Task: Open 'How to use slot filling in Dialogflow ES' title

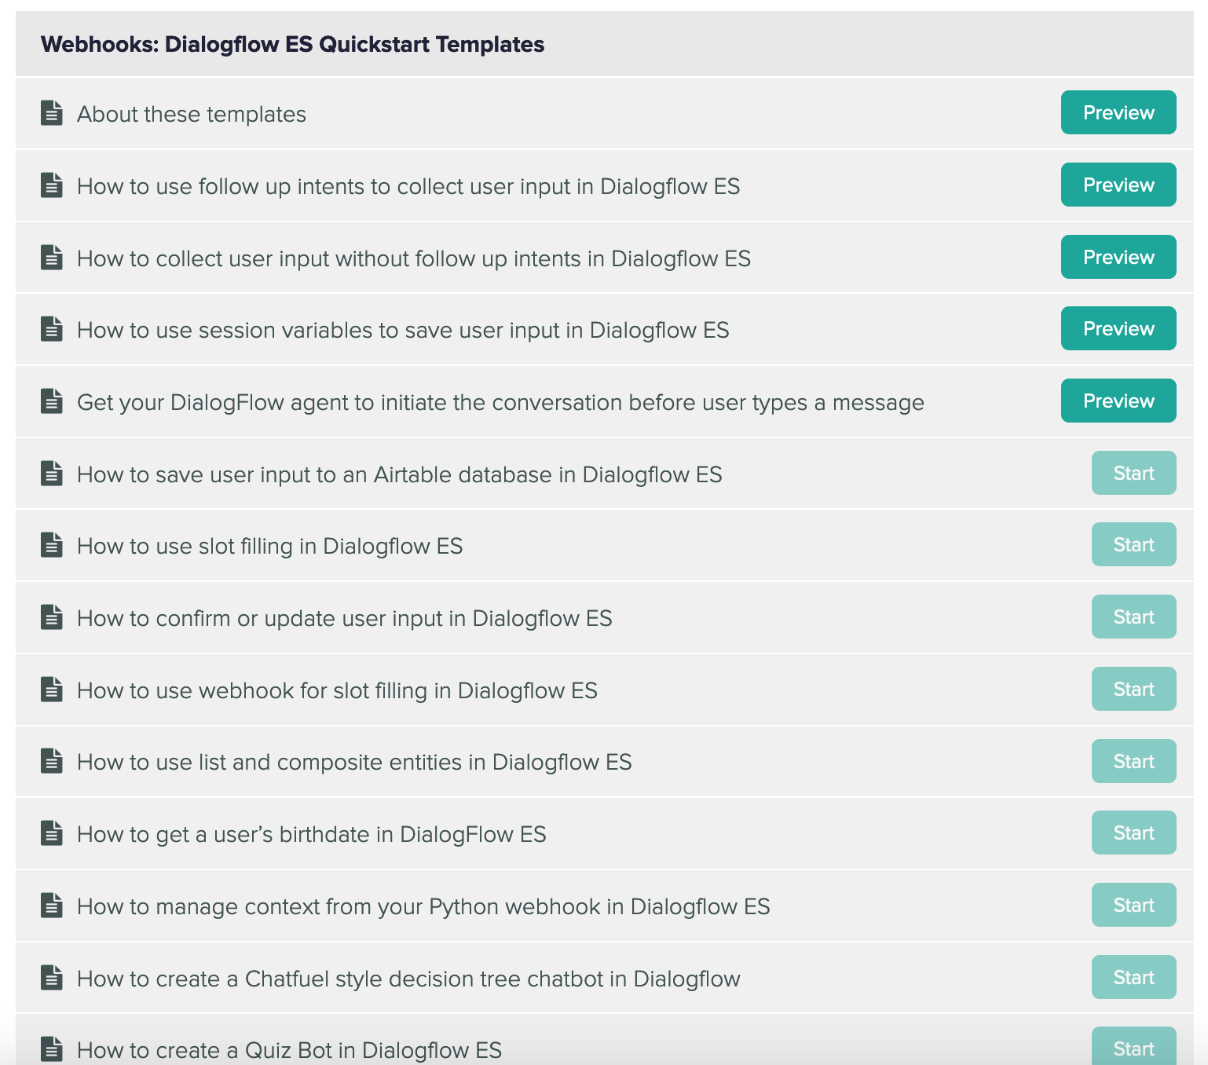Action: click(x=270, y=547)
